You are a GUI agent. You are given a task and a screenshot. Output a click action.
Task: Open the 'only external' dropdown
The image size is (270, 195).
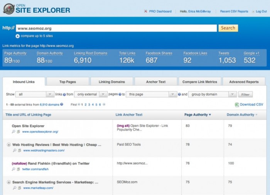91,94
